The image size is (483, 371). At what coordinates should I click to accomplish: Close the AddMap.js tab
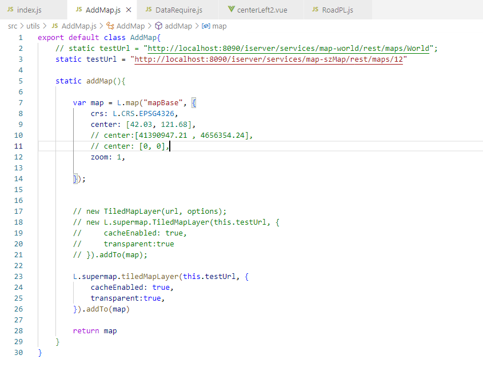(x=129, y=10)
